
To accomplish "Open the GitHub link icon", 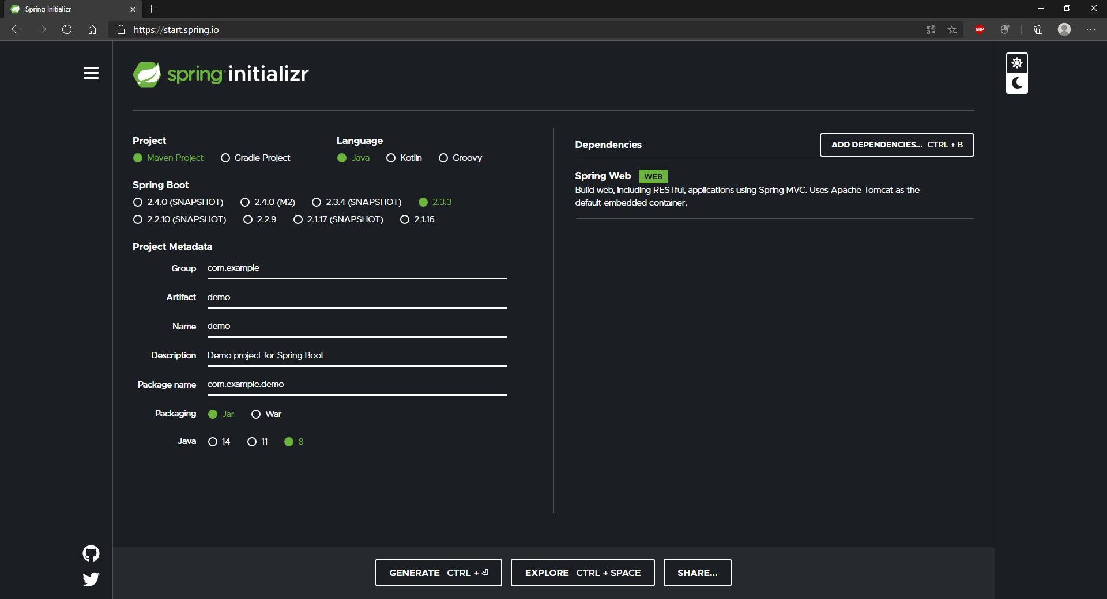I will click(x=91, y=553).
